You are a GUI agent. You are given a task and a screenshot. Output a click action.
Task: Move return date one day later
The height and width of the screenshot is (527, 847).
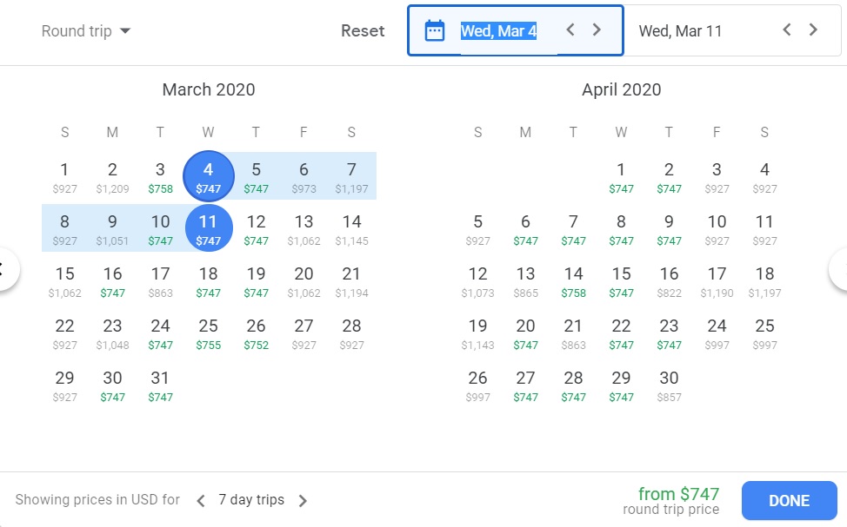(x=813, y=30)
